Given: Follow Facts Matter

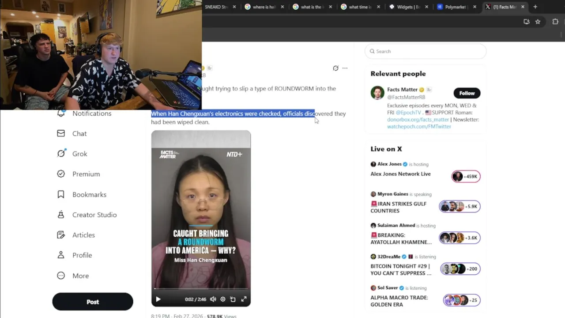Looking at the screenshot, I should point(467,93).
